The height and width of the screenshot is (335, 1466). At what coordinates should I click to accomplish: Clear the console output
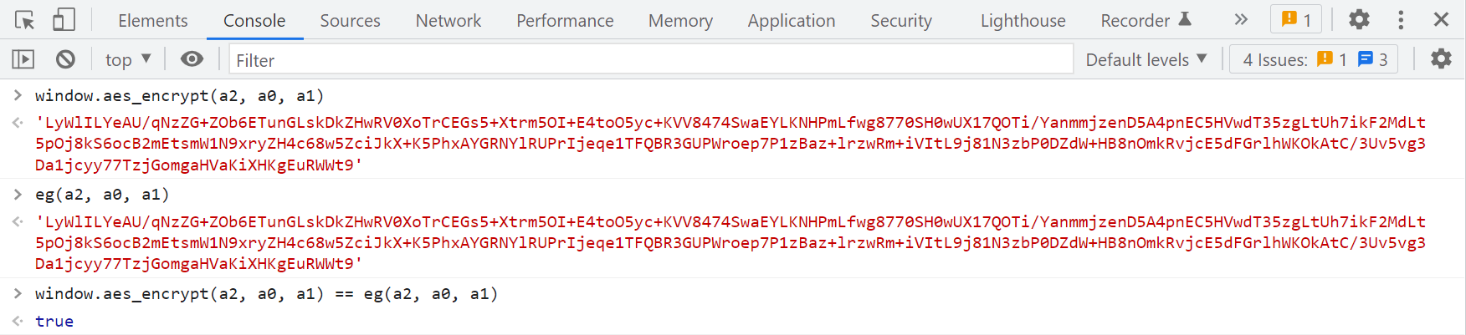pyautogui.click(x=65, y=59)
